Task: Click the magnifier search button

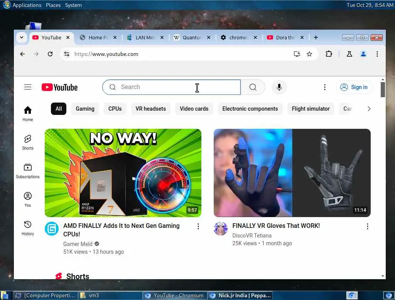Action: pos(253,87)
